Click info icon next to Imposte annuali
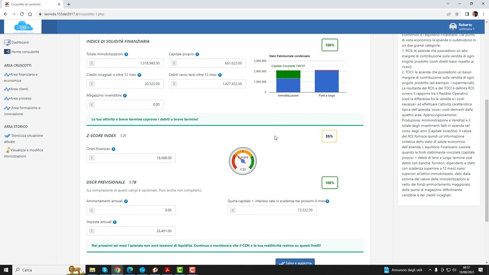Image resolution: width=489 pixels, height=275 pixels. [115, 222]
